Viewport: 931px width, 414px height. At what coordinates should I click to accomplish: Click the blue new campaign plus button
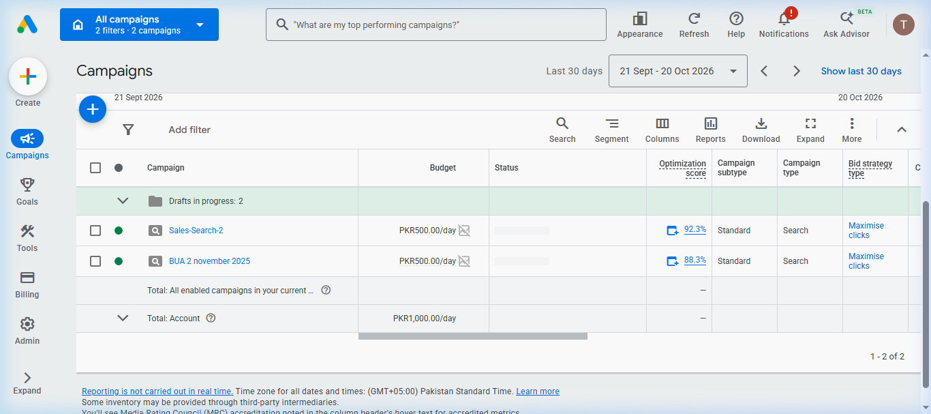tap(93, 109)
